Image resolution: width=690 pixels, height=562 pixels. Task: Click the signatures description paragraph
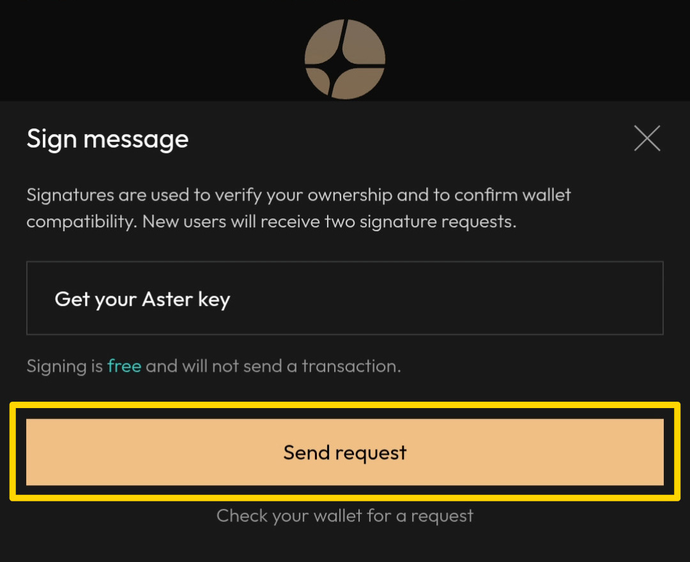coord(298,208)
